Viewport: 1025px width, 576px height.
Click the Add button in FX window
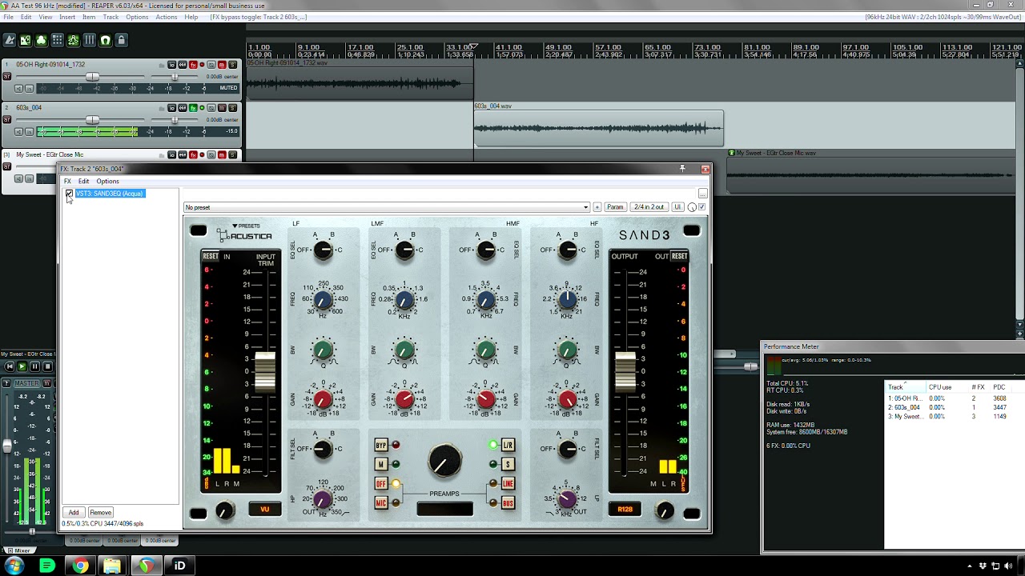pos(74,513)
